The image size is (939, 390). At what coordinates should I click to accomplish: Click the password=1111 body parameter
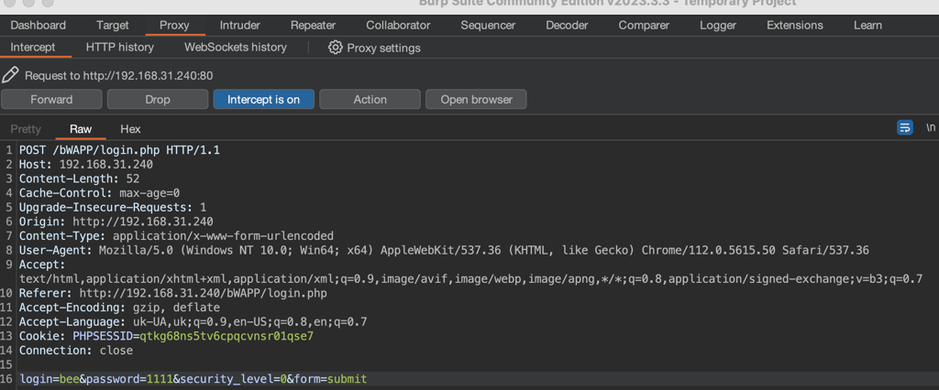pyautogui.click(x=129, y=379)
